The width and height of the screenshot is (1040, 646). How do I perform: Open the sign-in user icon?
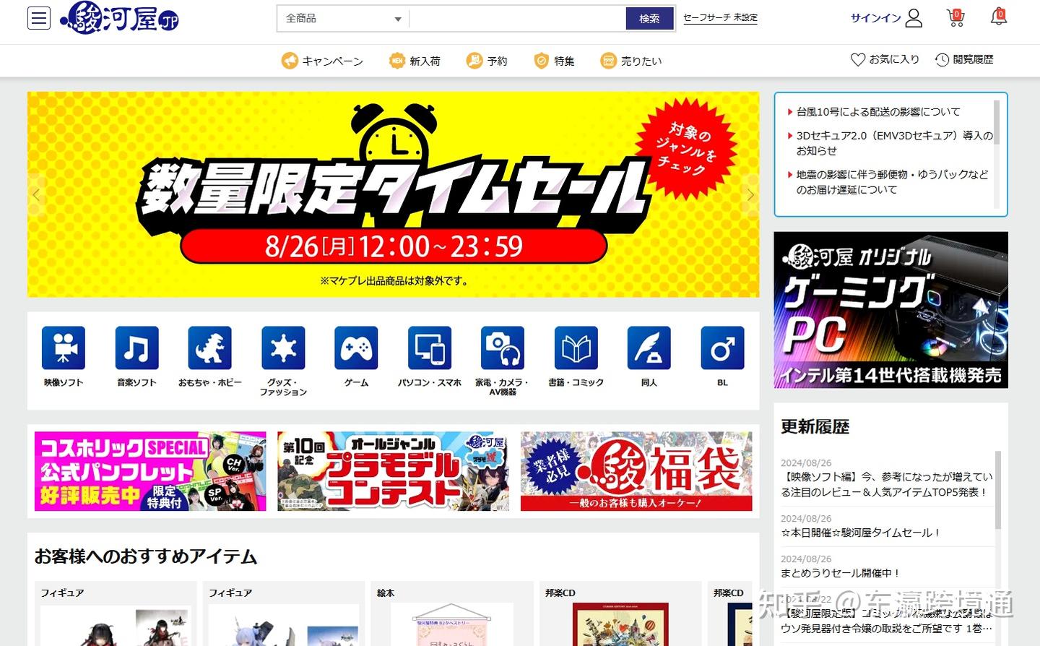tap(914, 18)
